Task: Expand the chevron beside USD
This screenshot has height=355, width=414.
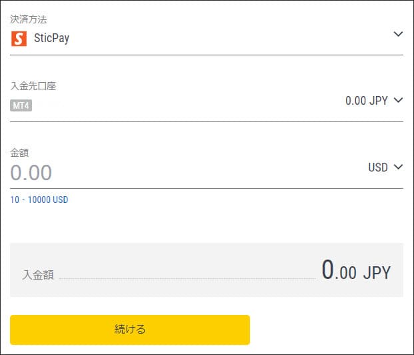Action: (x=399, y=167)
